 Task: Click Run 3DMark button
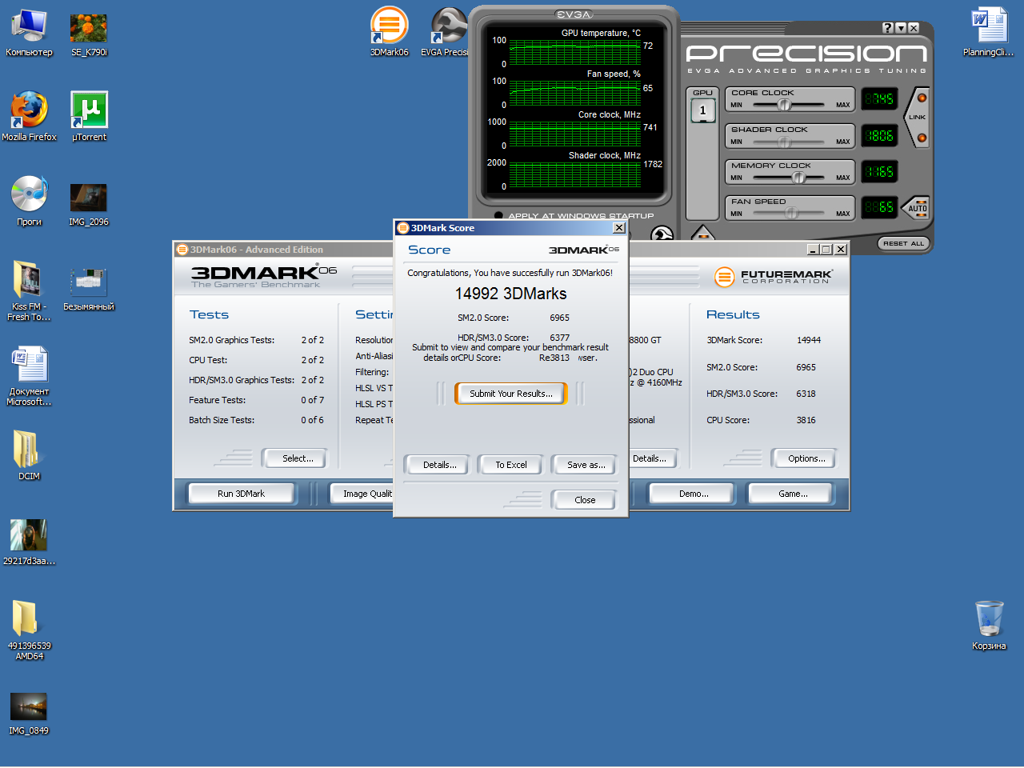click(x=241, y=494)
